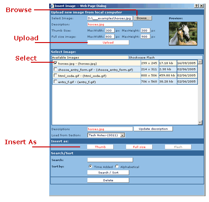The width and height of the screenshot is (209, 202).
Task: Click the Update description button
Action: pyautogui.click(x=153, y=129)
